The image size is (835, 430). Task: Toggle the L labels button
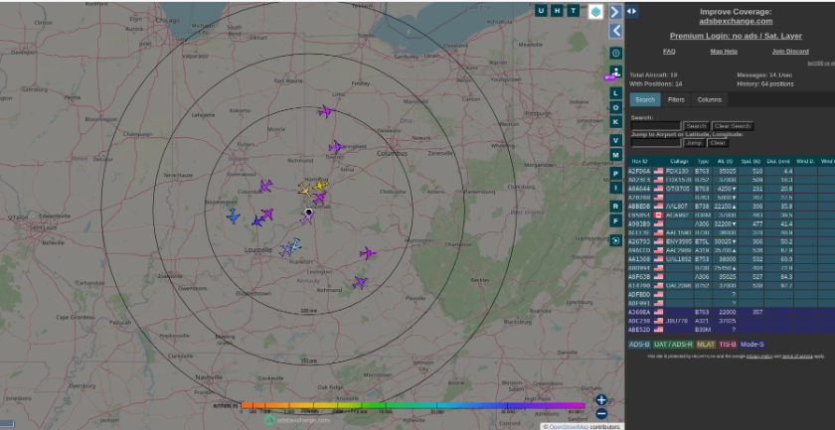[x=615, y=92]
